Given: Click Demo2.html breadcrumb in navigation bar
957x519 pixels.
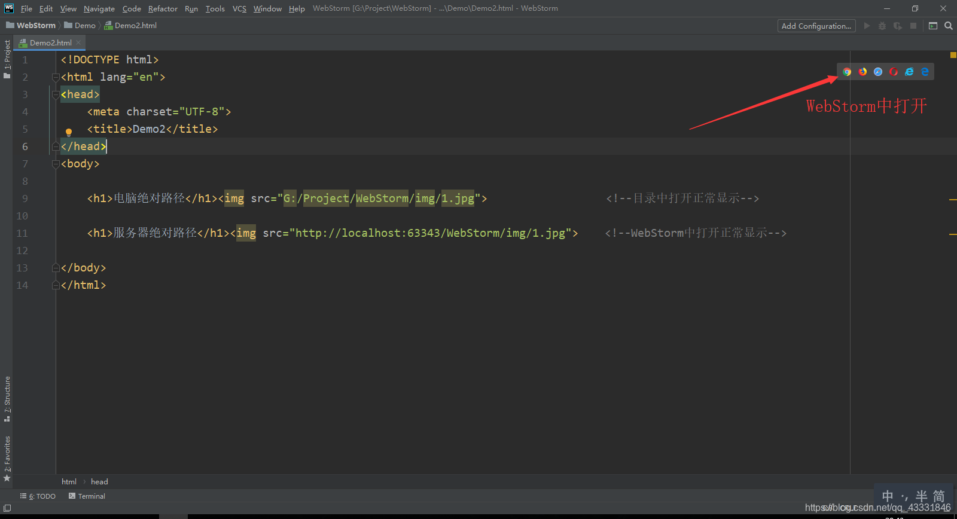Looking at the screenshot, I should tap(130, 26).
